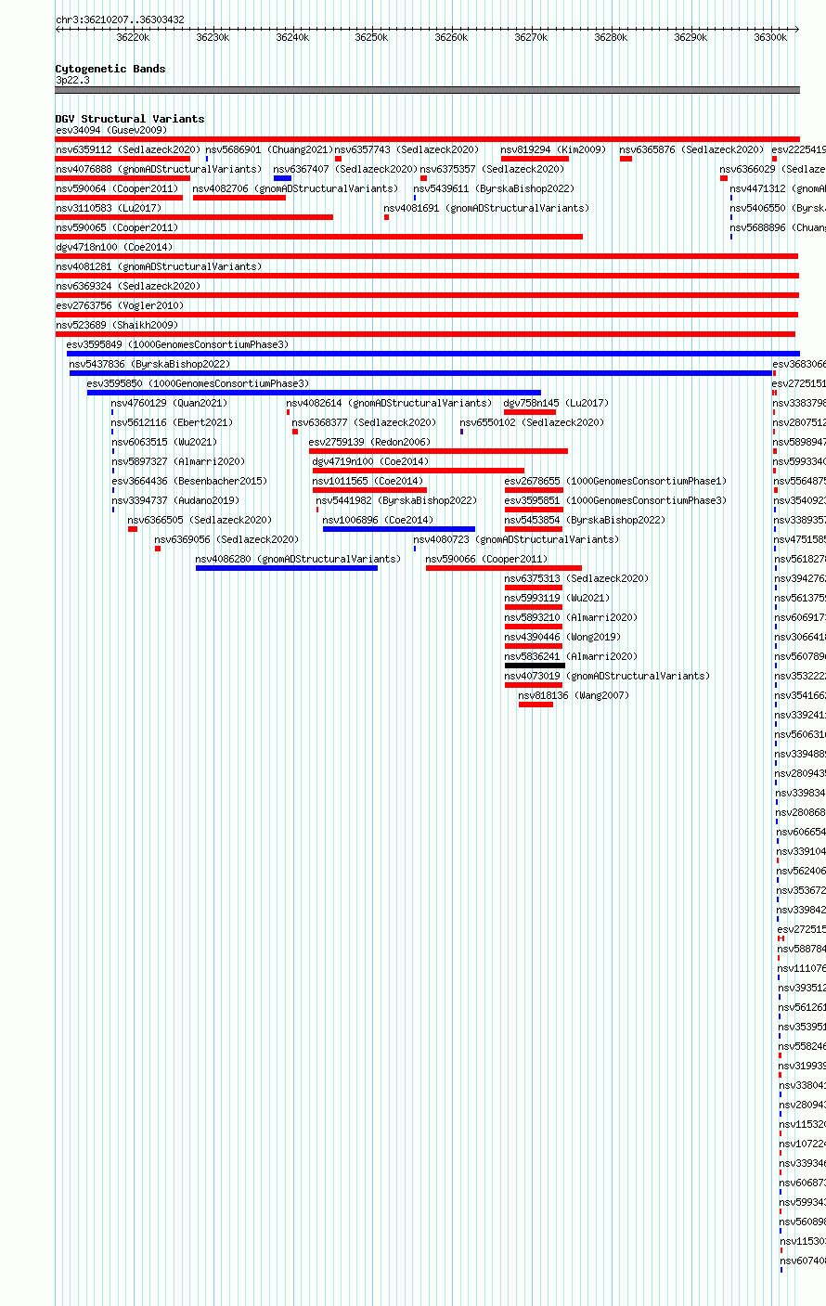Select nsv4390446 (Wong2019) variant
Viewport: 826px width, 1306px height.
click(x=563, y=637)
